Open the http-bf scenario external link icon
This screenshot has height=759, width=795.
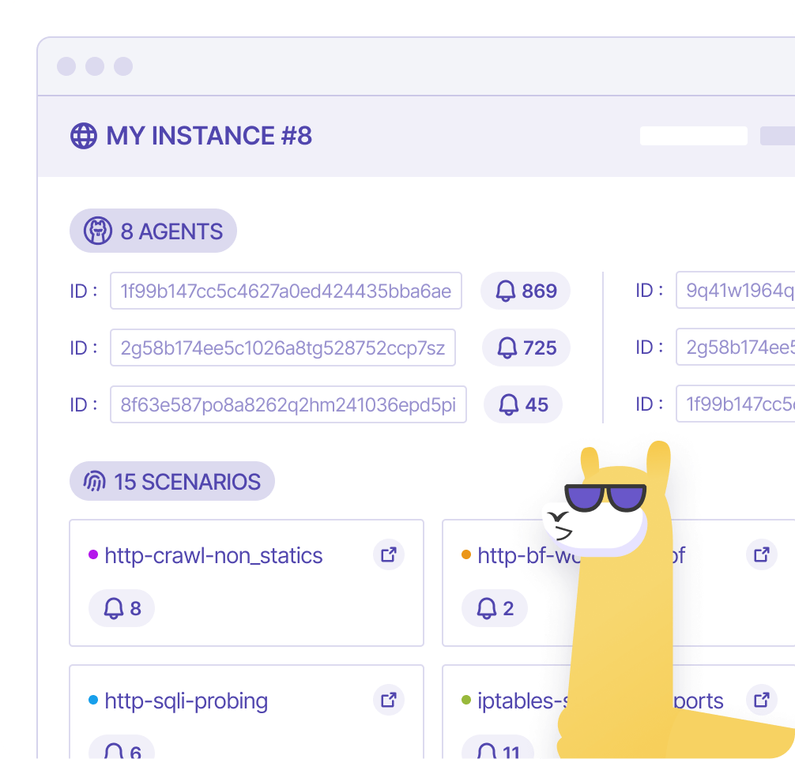pos(762,554)
